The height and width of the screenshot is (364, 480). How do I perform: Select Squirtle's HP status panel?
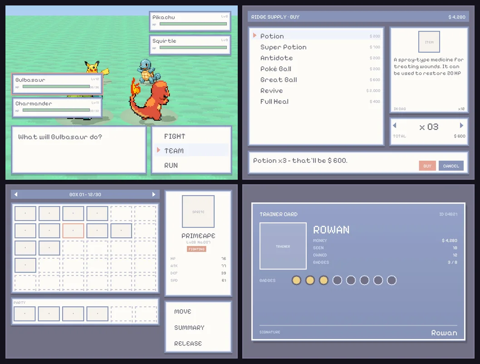click(190, 44)
